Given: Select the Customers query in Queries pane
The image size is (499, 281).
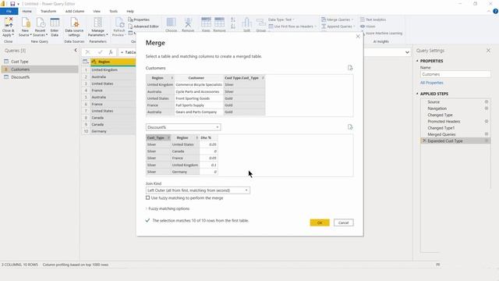Looking at the screenshot, I should [40, 69].
